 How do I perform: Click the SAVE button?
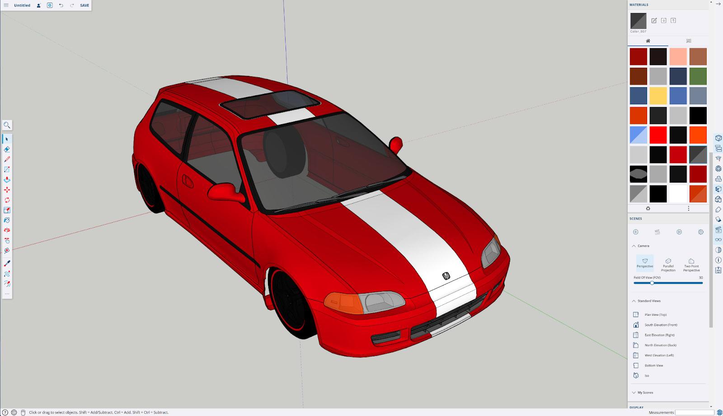point(85,5)
